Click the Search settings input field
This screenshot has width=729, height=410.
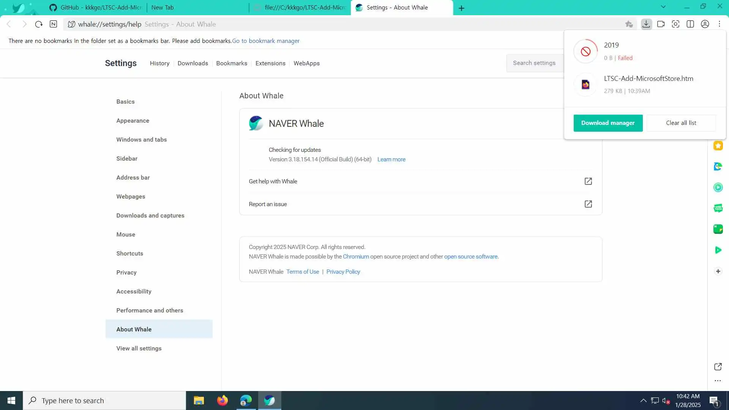(x=534, y=63)
